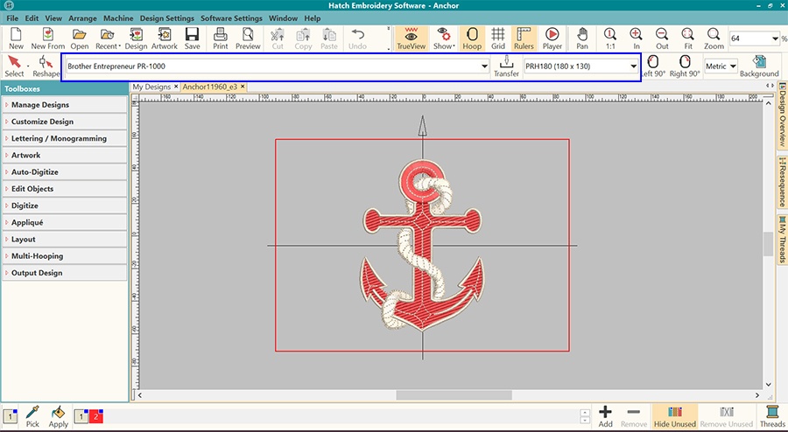Click the Reshape tool icon
The width and height of the screenshot is (788, 432).
pyautogui.click(x=46, y=63)
